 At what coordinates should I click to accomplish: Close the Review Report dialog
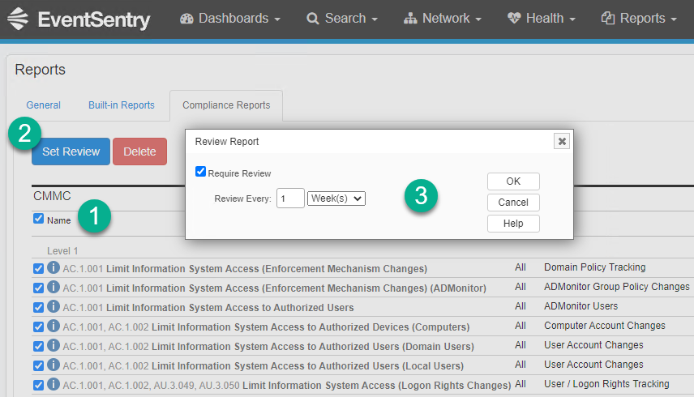(x=562, y=142)
